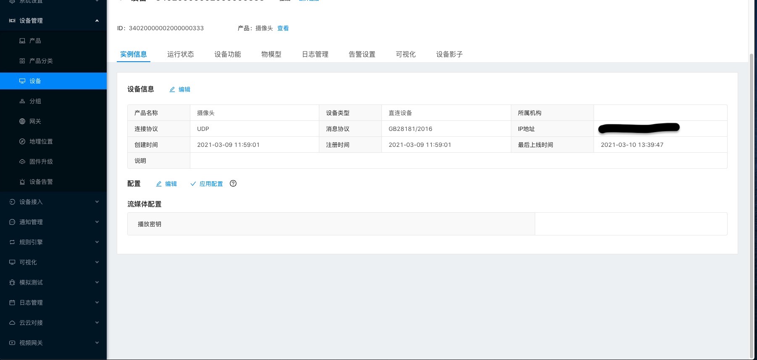Viewport: 757px width, 360px height.
Task: Click the pencil edit icon next to 设备信息
Action: [172, 89]
